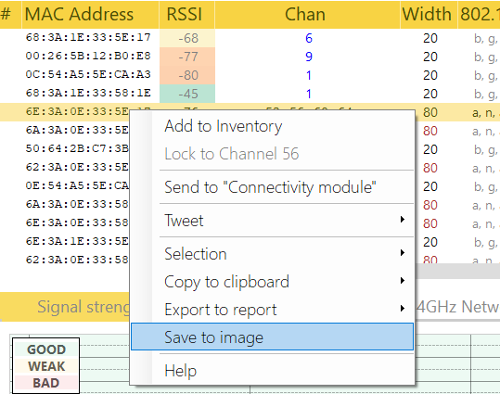Click the WEAK legend entry
The image size is (500, 394).
pos(46,366)
